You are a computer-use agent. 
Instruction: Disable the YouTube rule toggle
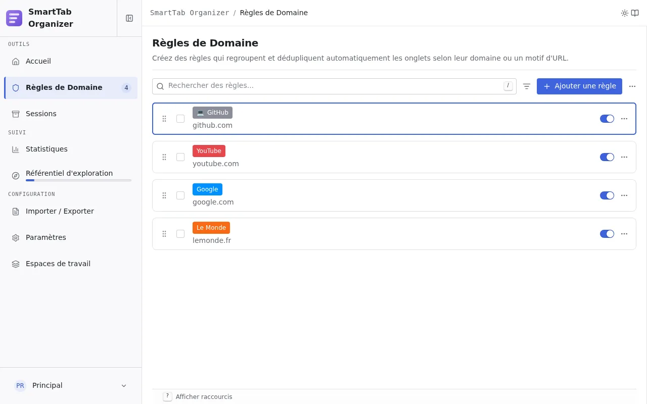pos(607,157)
